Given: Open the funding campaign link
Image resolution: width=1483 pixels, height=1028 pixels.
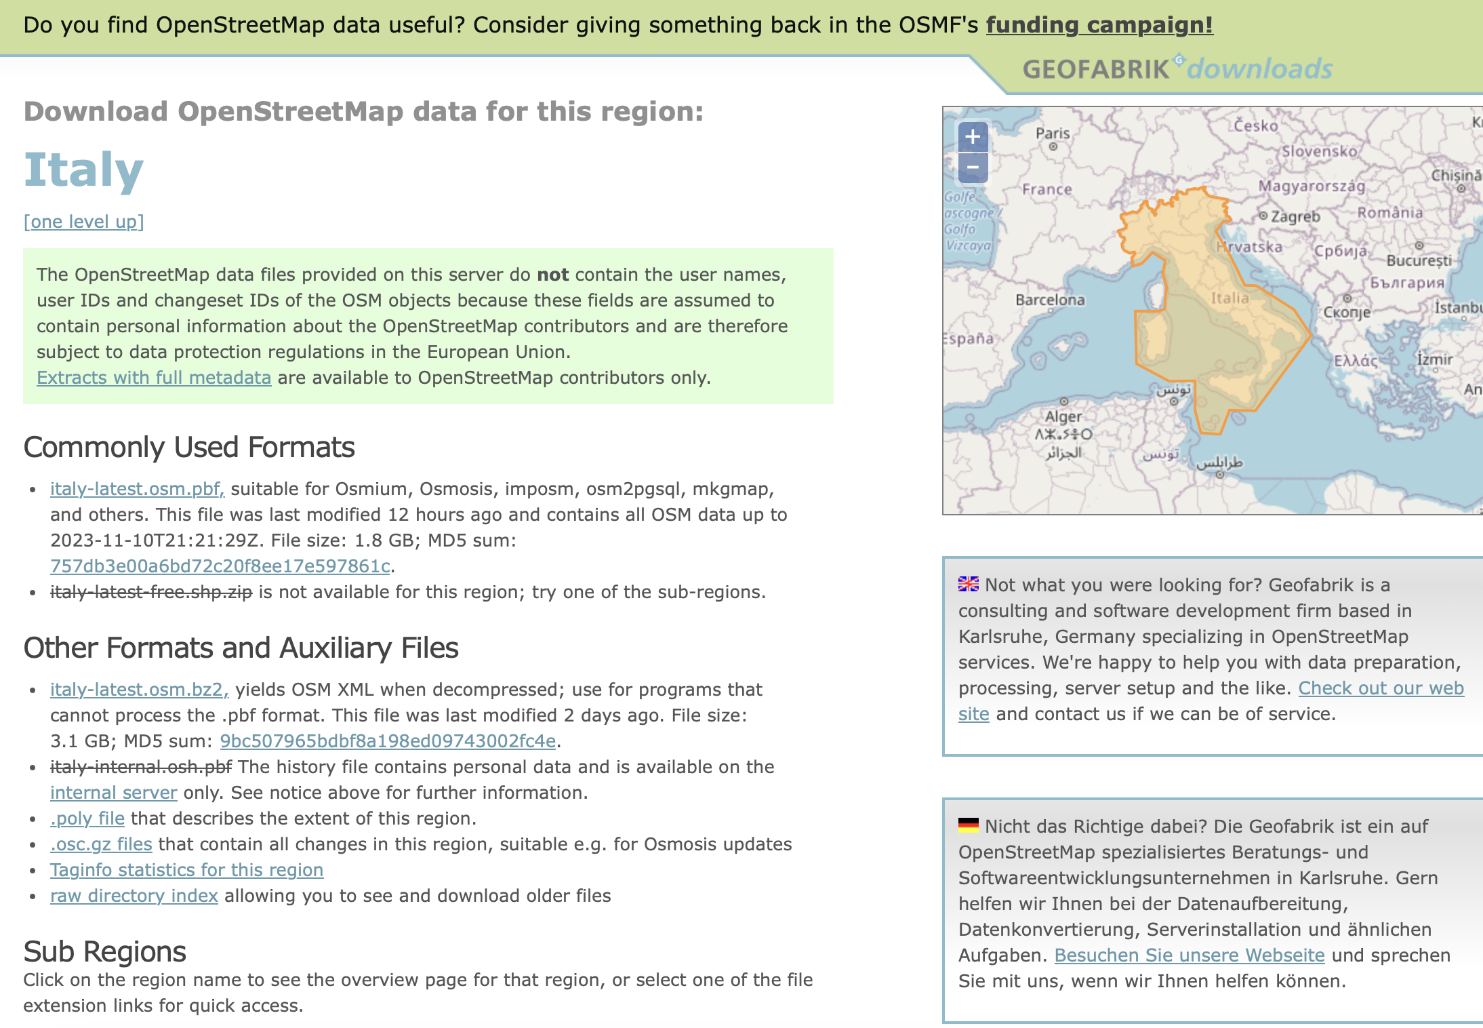Looking at the screenshot, I should click(x=1099, y=25).
